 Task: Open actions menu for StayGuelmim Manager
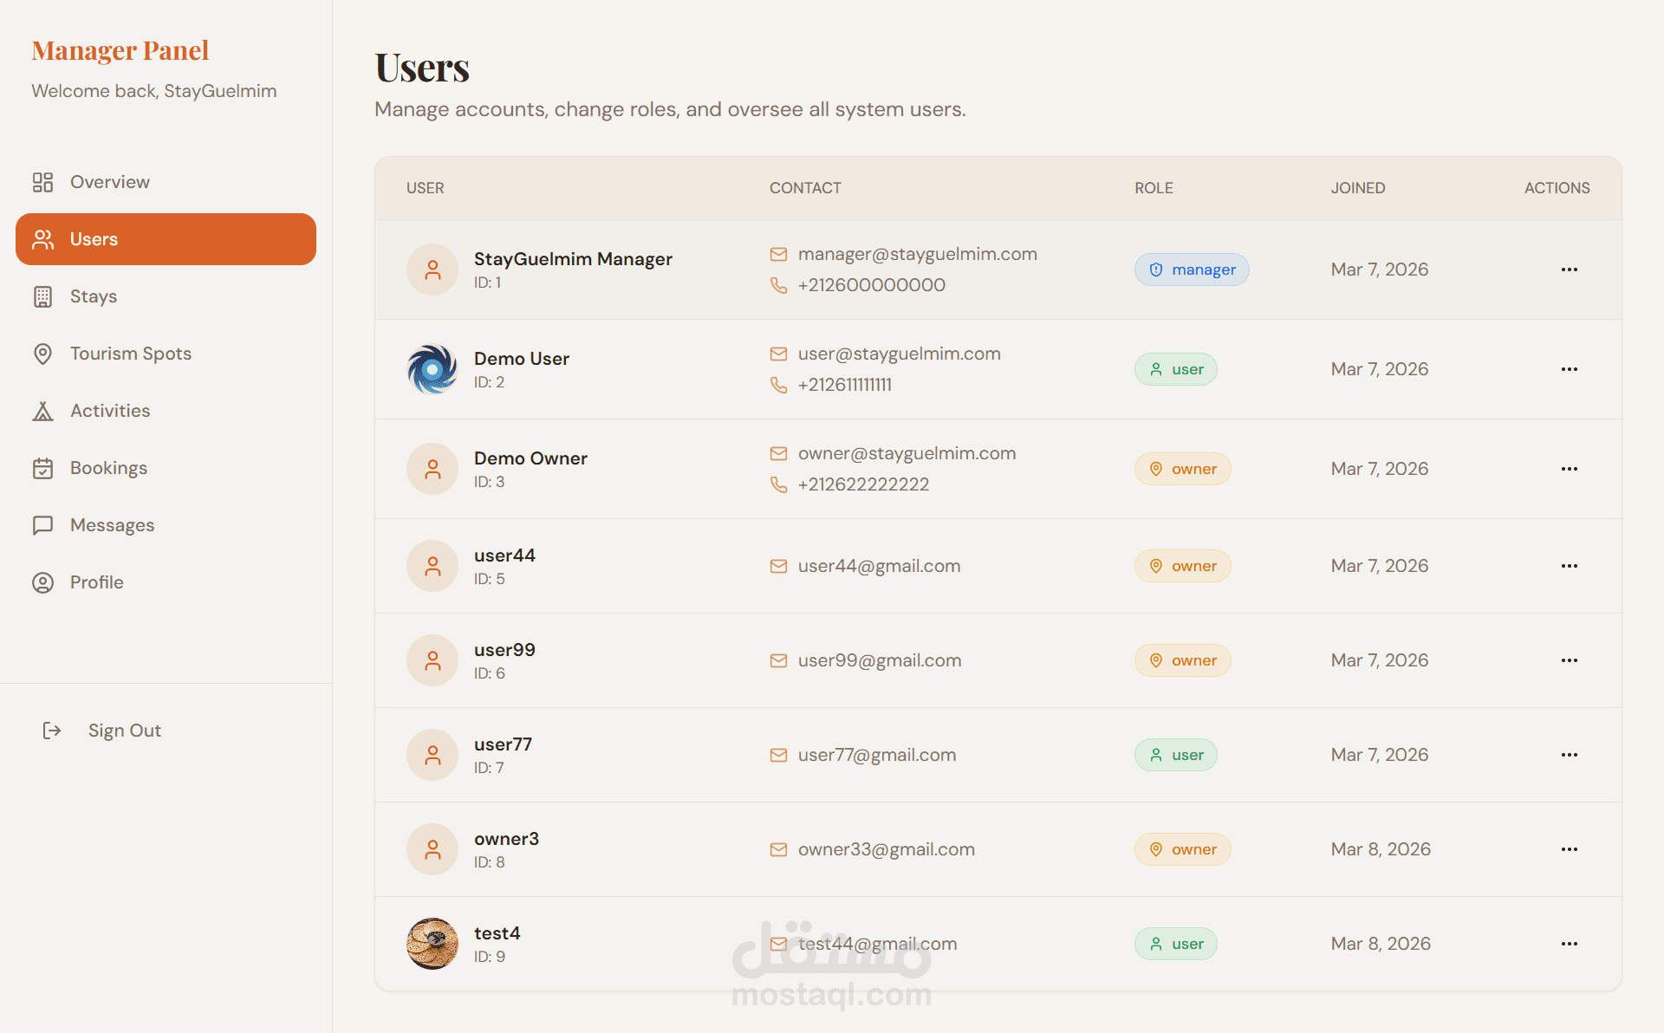1569,270
